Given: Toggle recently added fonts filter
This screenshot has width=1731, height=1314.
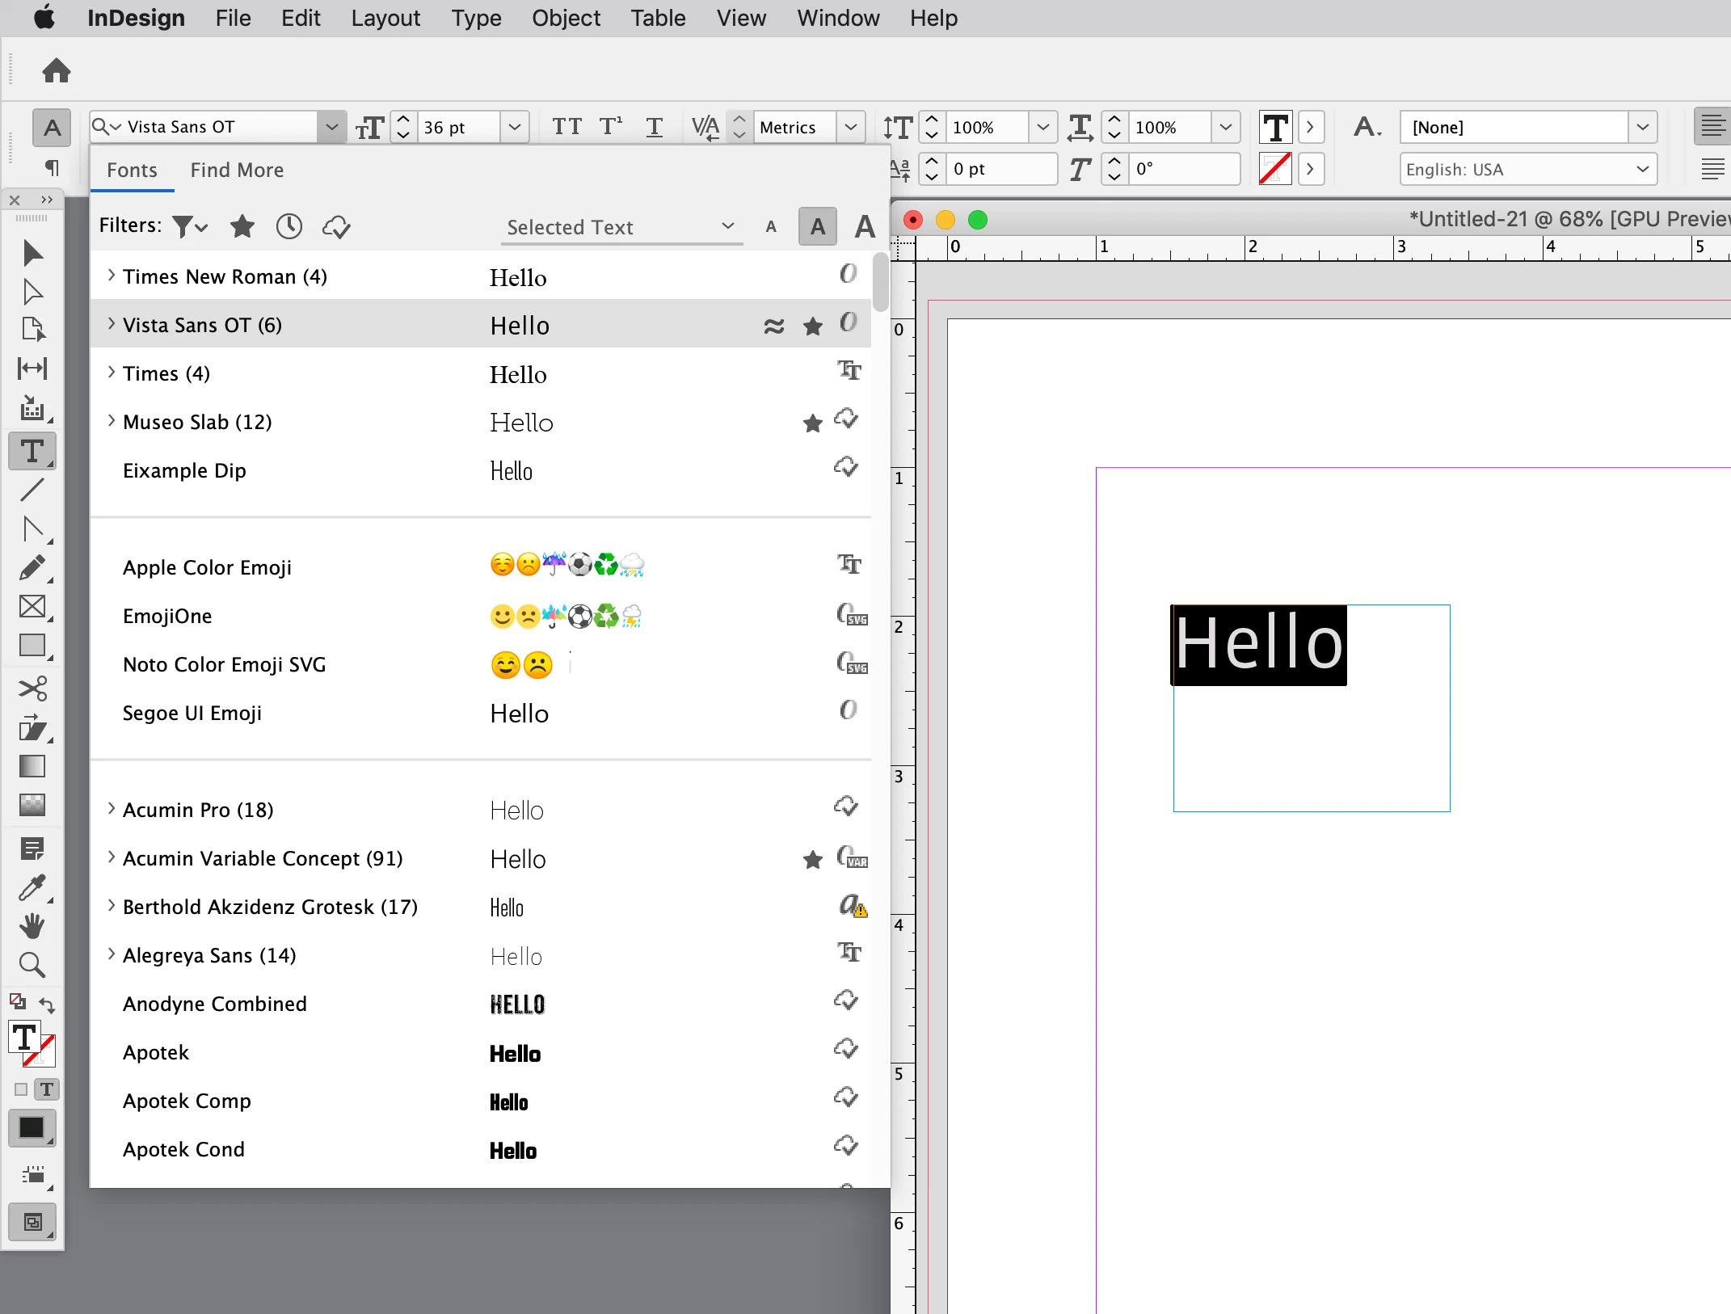Looking at the screenshot, I should 289,226.
